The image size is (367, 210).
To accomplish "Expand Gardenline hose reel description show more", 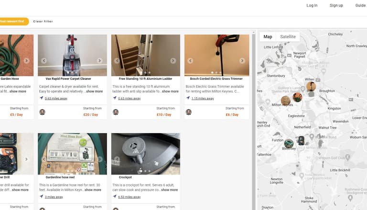I will tap(93, 190).
